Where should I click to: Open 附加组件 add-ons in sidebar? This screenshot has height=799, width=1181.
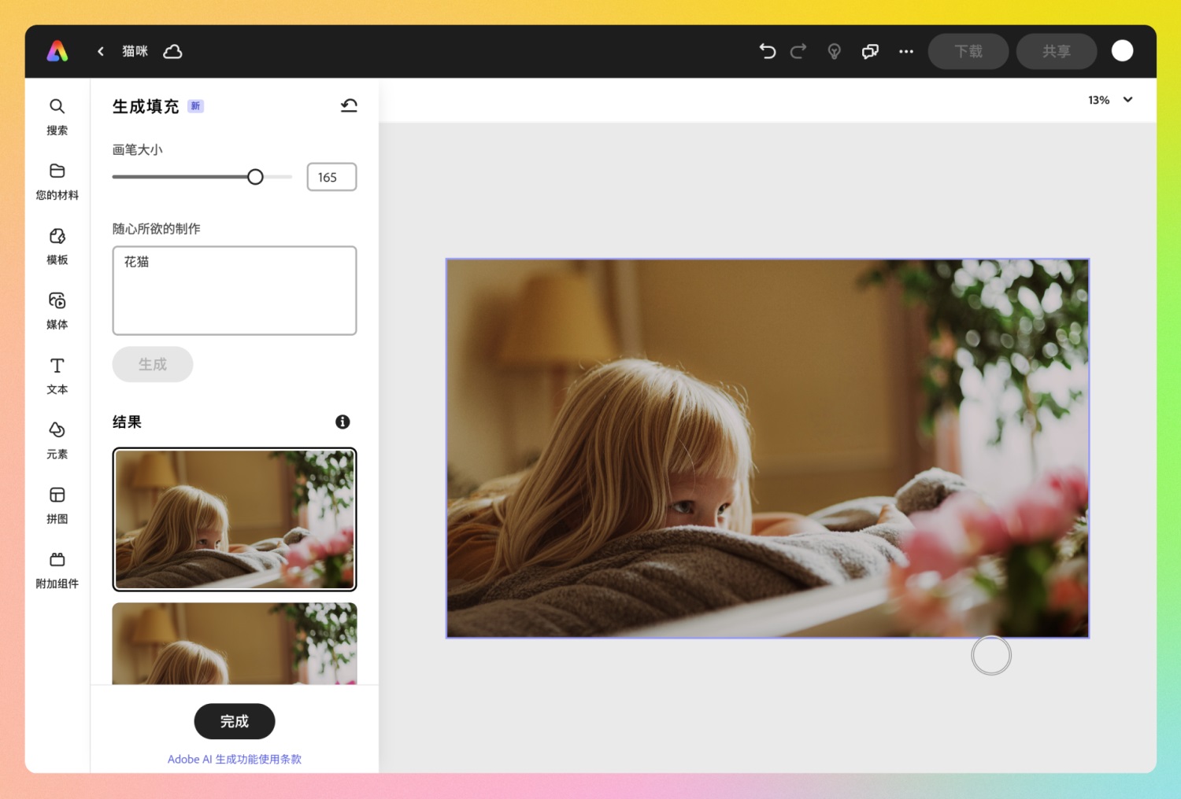[57, 570]
